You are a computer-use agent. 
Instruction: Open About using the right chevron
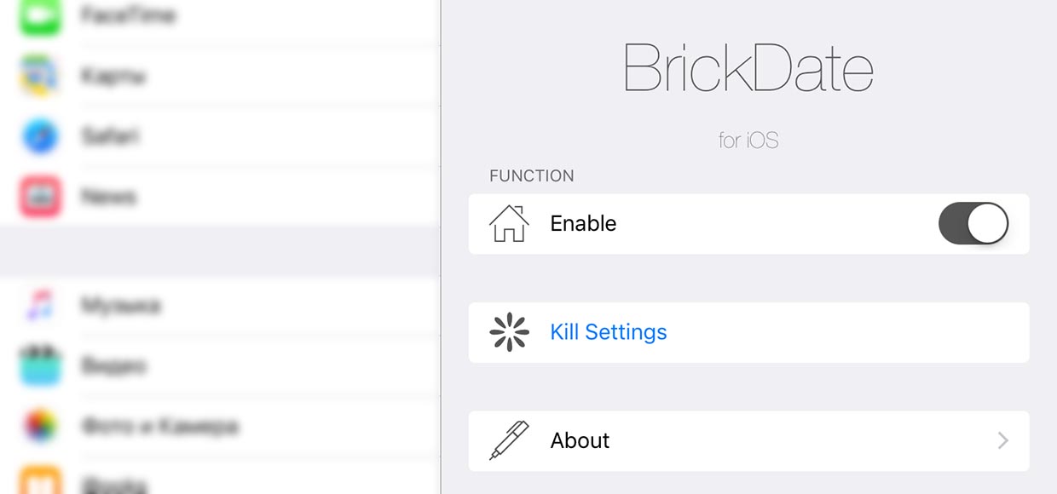(1003, 440)
